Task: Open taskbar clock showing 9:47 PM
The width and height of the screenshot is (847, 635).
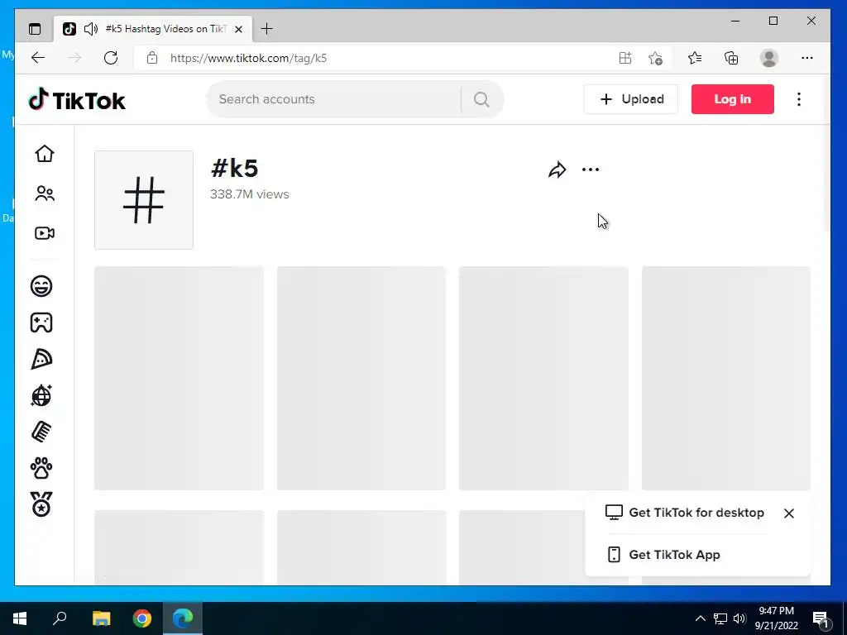Action: click(x=776, y=618)
